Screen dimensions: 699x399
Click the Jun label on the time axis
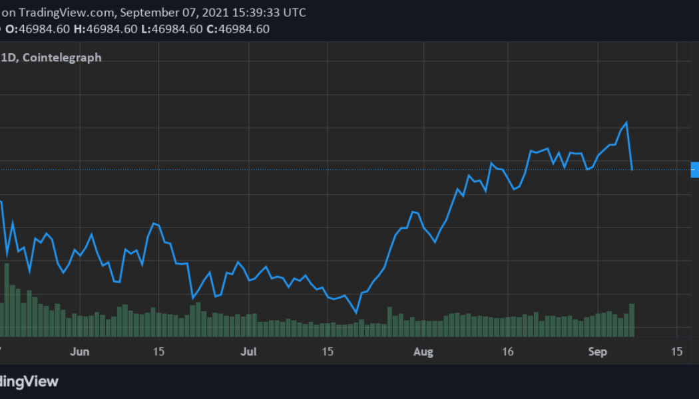[x=80, y=351]
